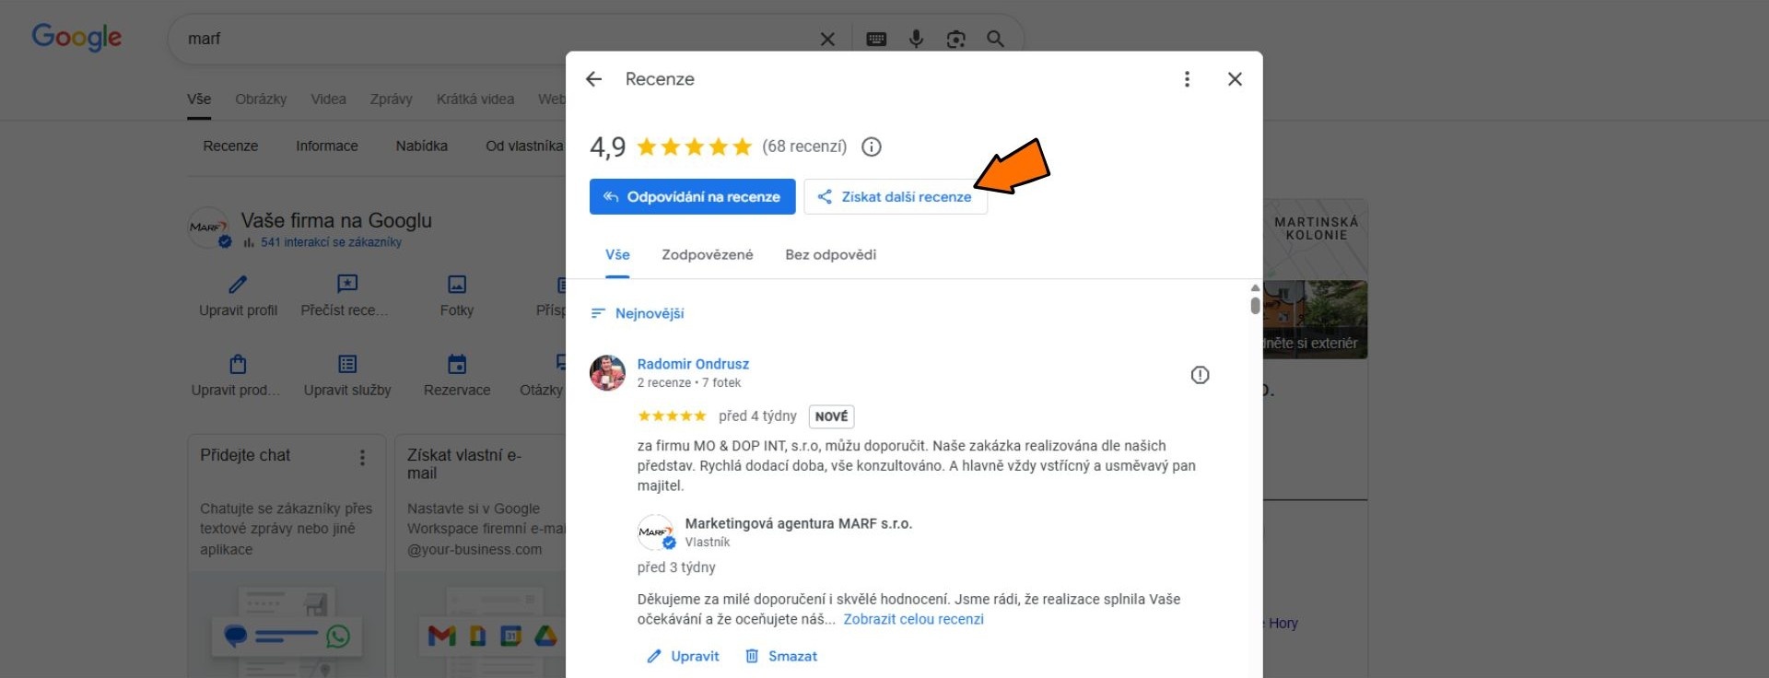This screenshot has height=678, width=1769.
Task: Click the Upravit profil pencil icon
Action: coord(238,285)
